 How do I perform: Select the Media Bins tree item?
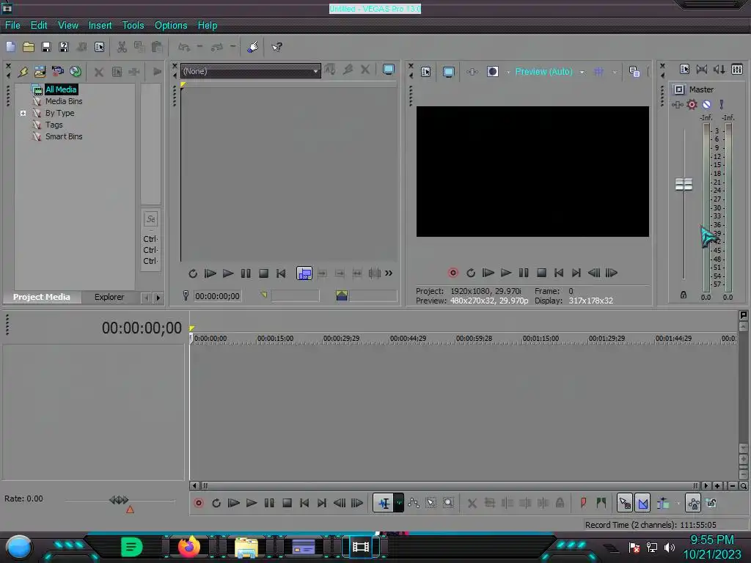pyautogui.click(x=64, y=101)
